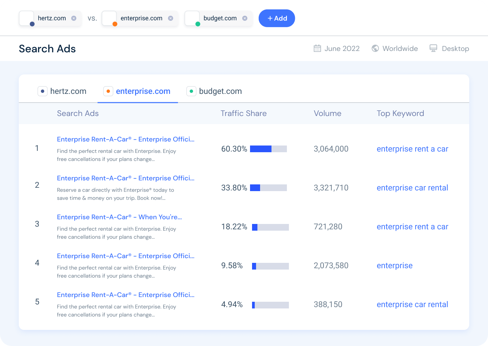Click the +Add button

pyautogui.click(x=277, y=18)
